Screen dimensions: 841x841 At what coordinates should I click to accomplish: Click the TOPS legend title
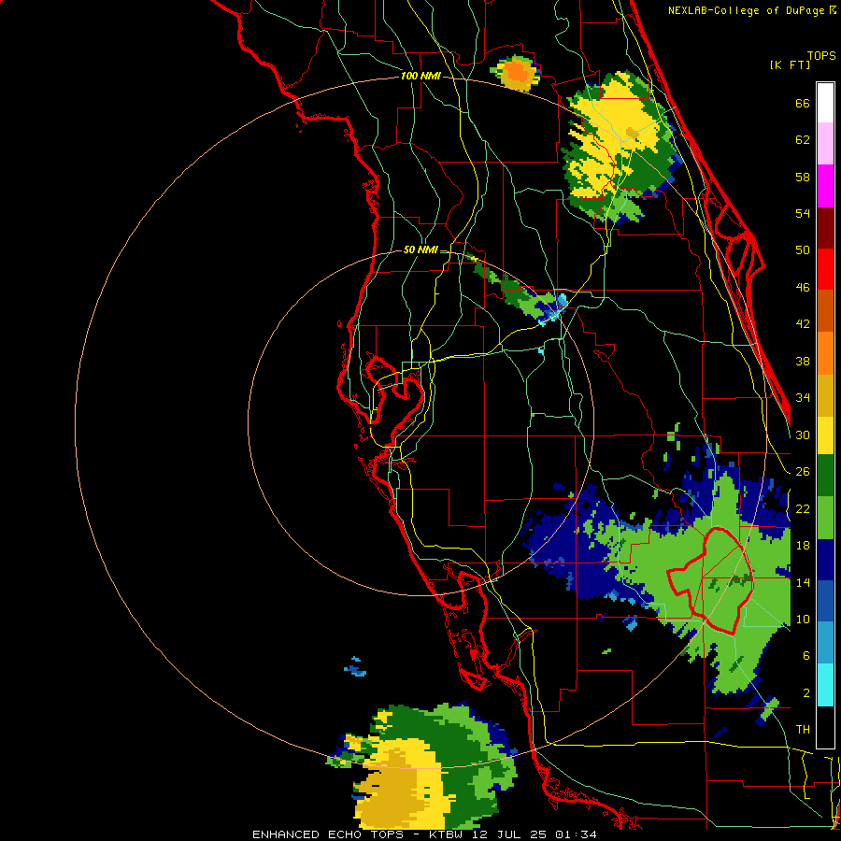[821, 55]
